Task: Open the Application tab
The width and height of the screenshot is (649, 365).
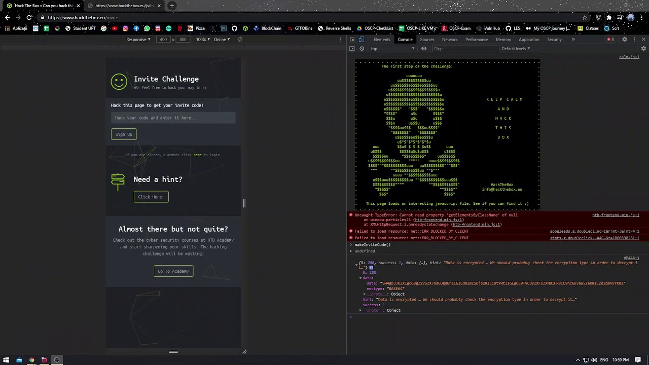Action: pyautogui.click(x=529, y=40)
